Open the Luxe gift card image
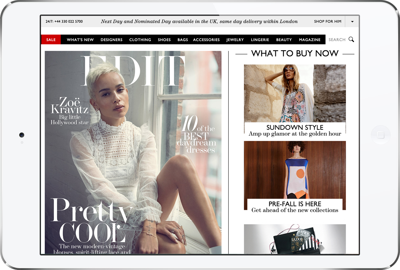This screenshot has height=270, width=400. (x=295, y=239)
